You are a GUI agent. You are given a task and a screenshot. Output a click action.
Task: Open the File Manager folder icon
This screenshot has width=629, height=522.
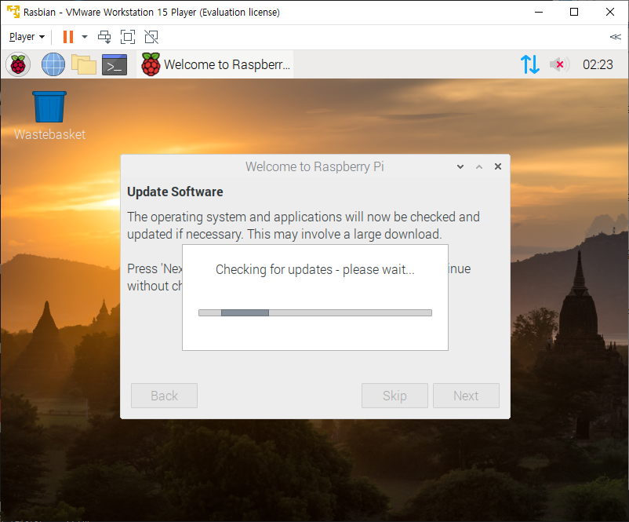click(83, 64)
